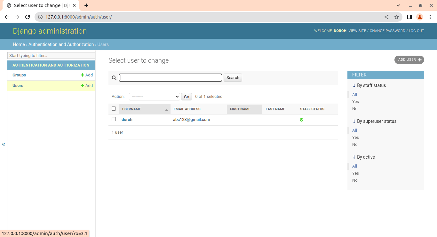
Task: Collapse sidebar with double chevron icon
Action: click(x=4, y=144)
